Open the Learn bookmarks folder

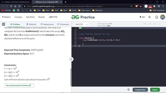46,10
